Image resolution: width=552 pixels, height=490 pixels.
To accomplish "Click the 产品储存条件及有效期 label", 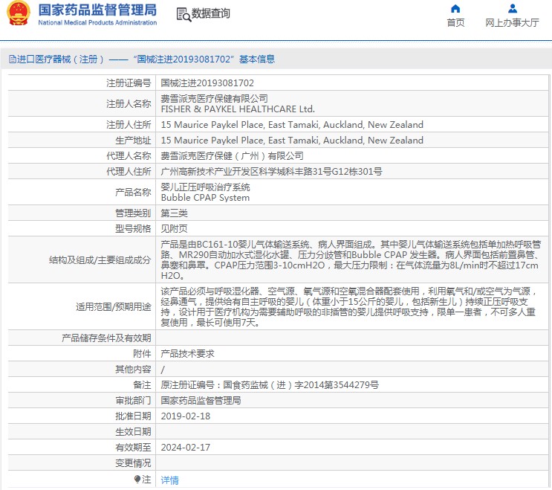I will (x=106, y=338).
